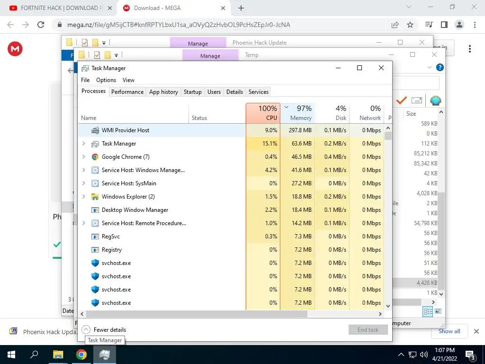Reload the MEGA download page
The width and height of the screenshot is (485, 364).
point(41,25)
